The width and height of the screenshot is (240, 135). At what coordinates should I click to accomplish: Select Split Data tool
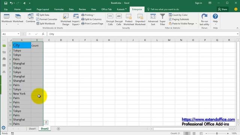click(x=43, y=15)
